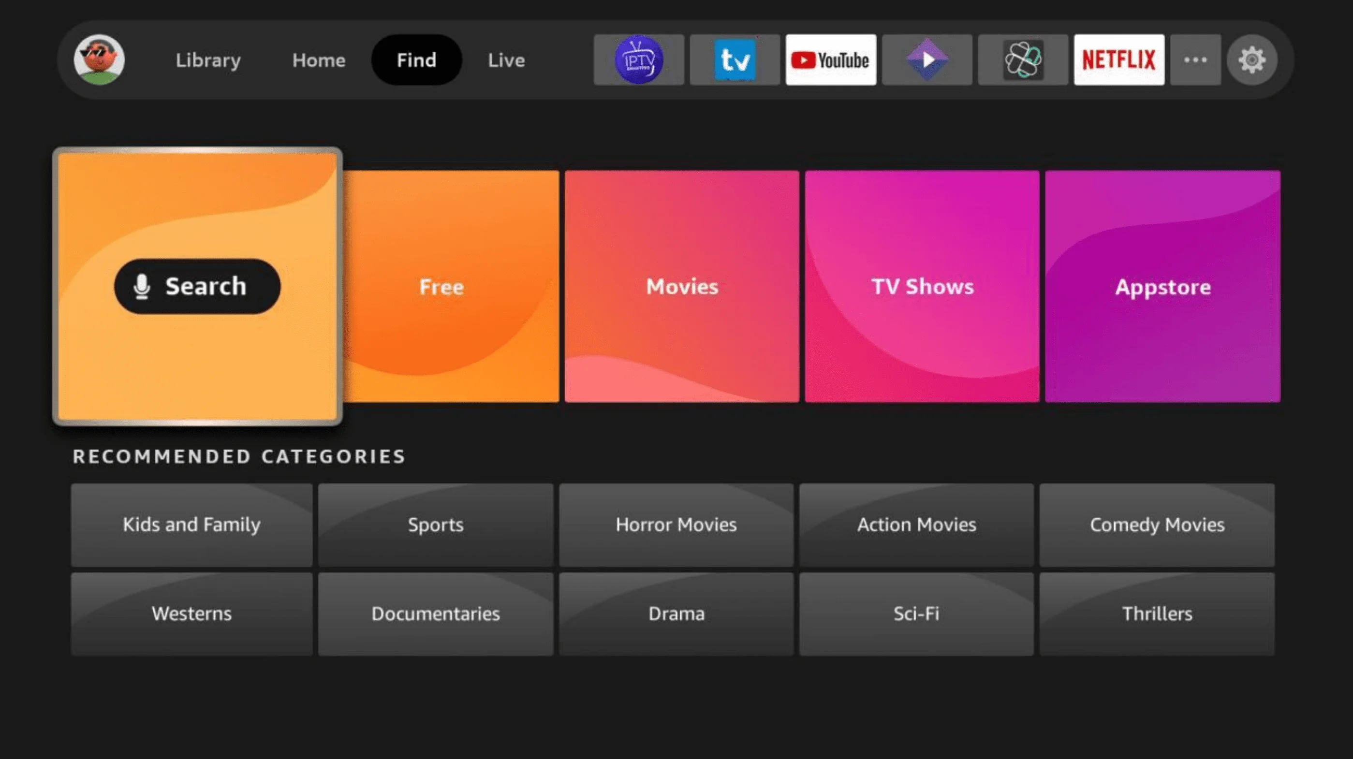Select Horror Movies category
This screenshot has width=1353, height=759.
pyautogui.click(x=676, y=524)
